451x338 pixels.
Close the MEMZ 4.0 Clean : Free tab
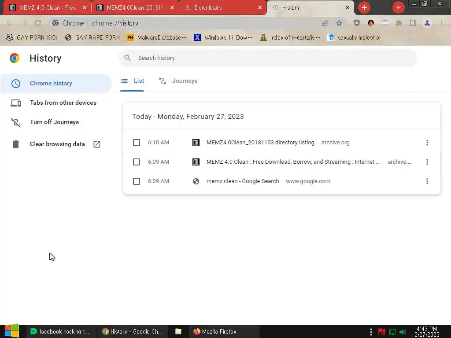coord(85,8)
